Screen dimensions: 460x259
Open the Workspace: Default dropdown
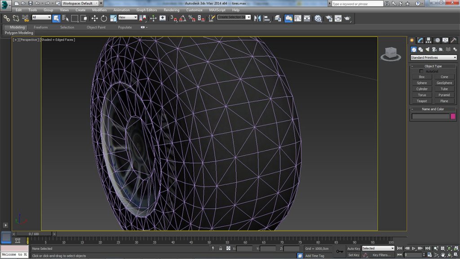[80, 3]
